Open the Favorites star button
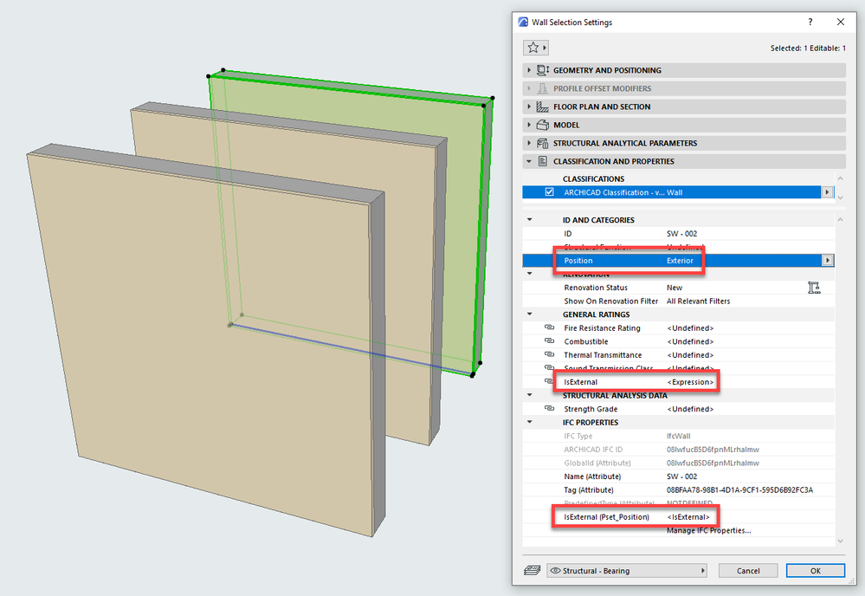This screenshot has height=596, width=865. [x=535, y=48]
